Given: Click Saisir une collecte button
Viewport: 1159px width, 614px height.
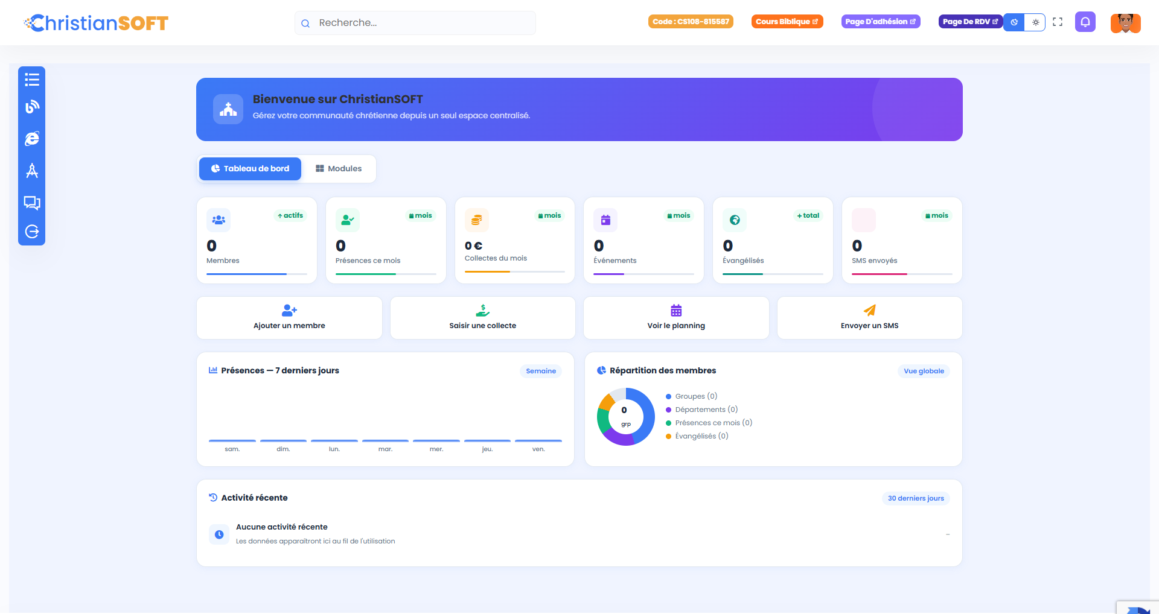Looking at the screenshot, I should [483, 318].
